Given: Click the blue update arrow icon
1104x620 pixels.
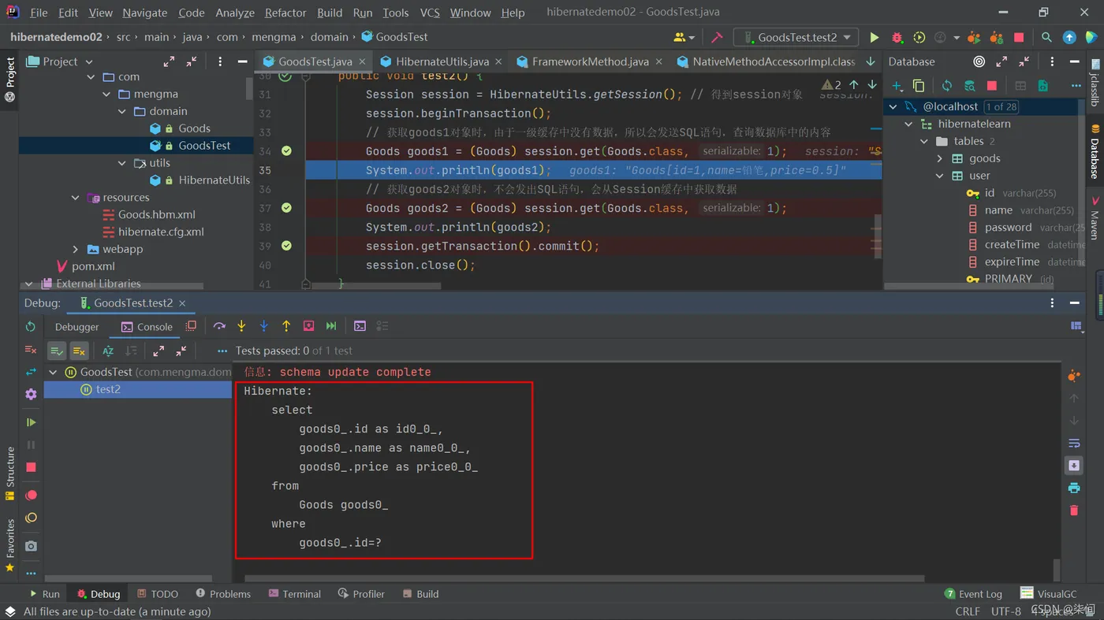Looking at the screenshot, I should [x=1069, y=37].
